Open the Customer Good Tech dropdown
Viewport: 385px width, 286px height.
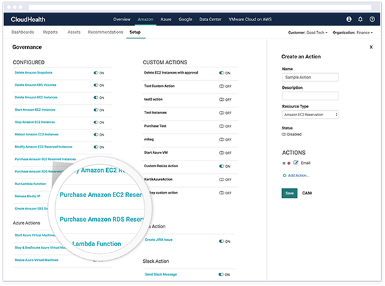point(307,33)
